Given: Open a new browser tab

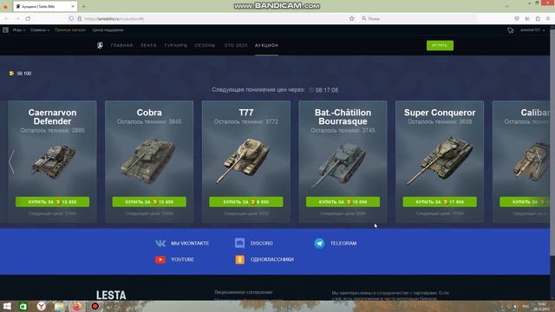Looking at the screenshot, I should pyautogui.click(x=83, y=6).
